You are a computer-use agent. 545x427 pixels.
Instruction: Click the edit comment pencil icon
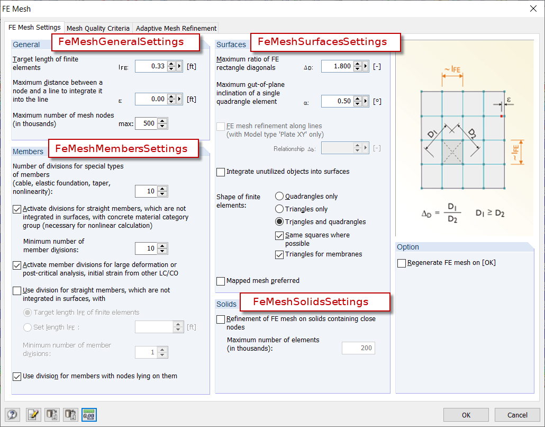33,415
